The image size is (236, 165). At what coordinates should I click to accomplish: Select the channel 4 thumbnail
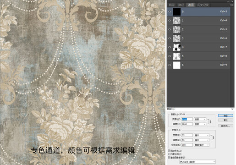(177, 47)
